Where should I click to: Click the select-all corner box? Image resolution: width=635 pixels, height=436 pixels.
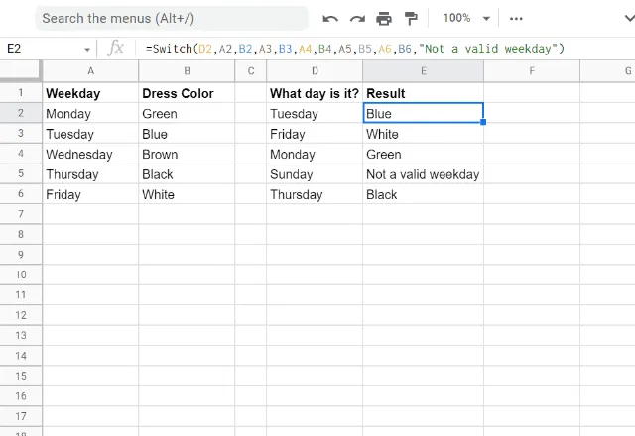(x=20, y=71)
